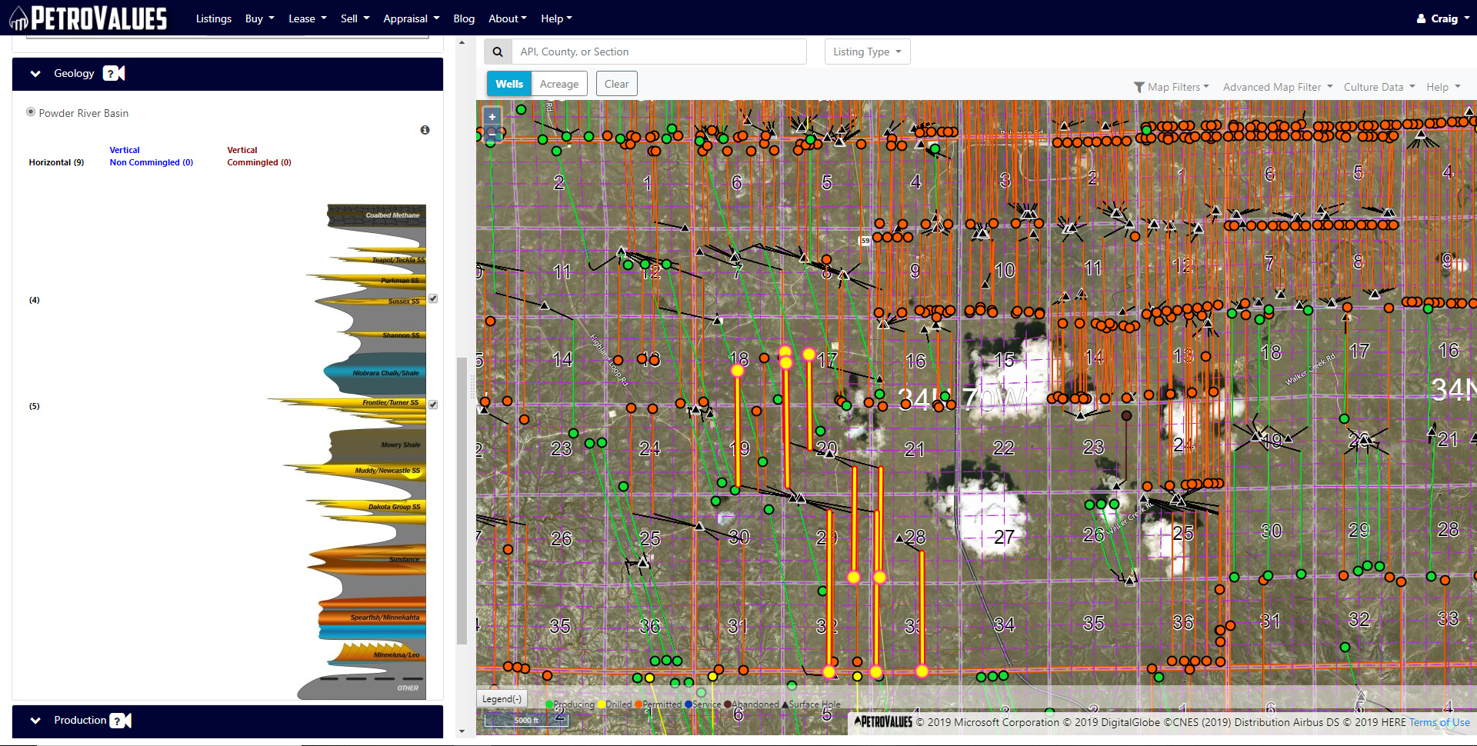This screenshot has width=1477, height=746.
Task: Open the Geology help video icon
Action: coord(114,73)
